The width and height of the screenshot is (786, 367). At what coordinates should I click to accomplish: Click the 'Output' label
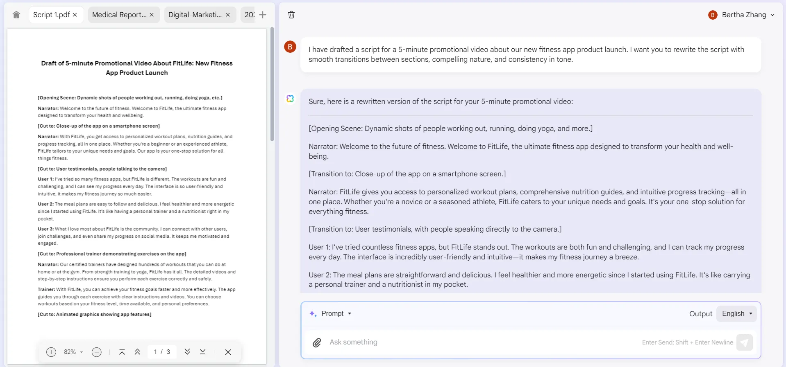click(x=701, y=314)
